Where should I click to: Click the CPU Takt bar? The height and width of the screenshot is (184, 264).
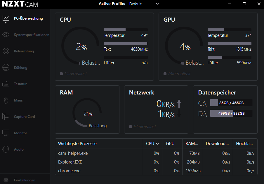pyautogui.click(x=126, y=44)
